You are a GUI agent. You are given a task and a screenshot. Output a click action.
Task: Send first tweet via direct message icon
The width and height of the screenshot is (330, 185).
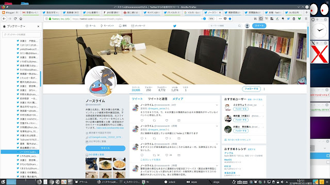point(179,120)
